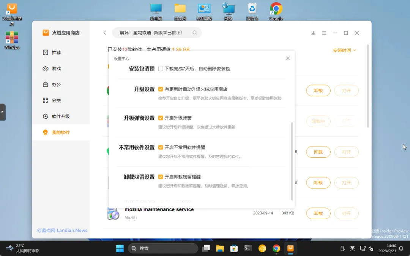
Task: Open File Explorer from the taskbar
Action: point(220,248)
